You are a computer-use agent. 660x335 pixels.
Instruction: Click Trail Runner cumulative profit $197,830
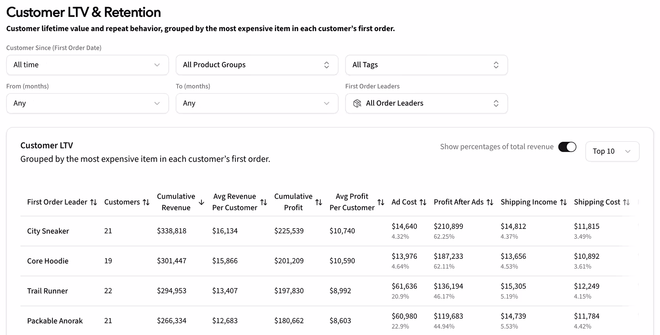(289, 291)
